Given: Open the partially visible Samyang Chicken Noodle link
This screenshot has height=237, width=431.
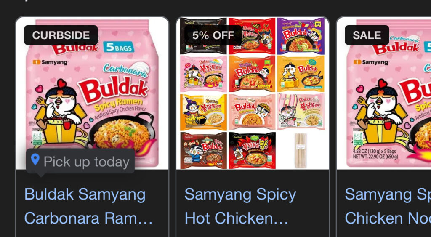Looking at the screenshot, I should coord(388,206).
